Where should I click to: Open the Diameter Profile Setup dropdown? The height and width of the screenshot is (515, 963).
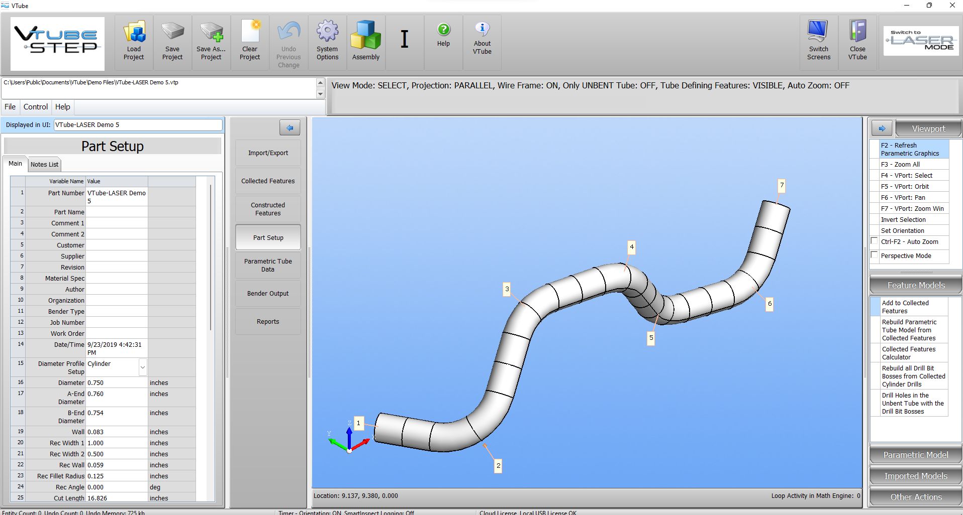143,367
